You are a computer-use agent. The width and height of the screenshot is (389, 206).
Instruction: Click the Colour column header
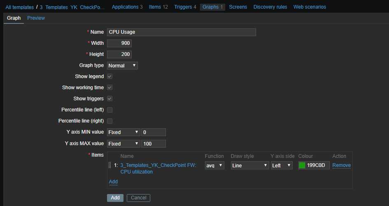pyautogui.click(x=305, y=156)
